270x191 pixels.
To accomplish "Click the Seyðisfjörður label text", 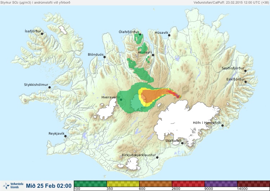I will pos(233,68).
